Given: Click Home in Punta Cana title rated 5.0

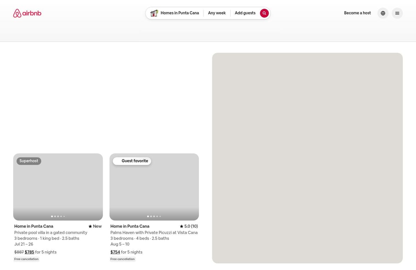Looking at the screenshot, I should tap(130, 226).
